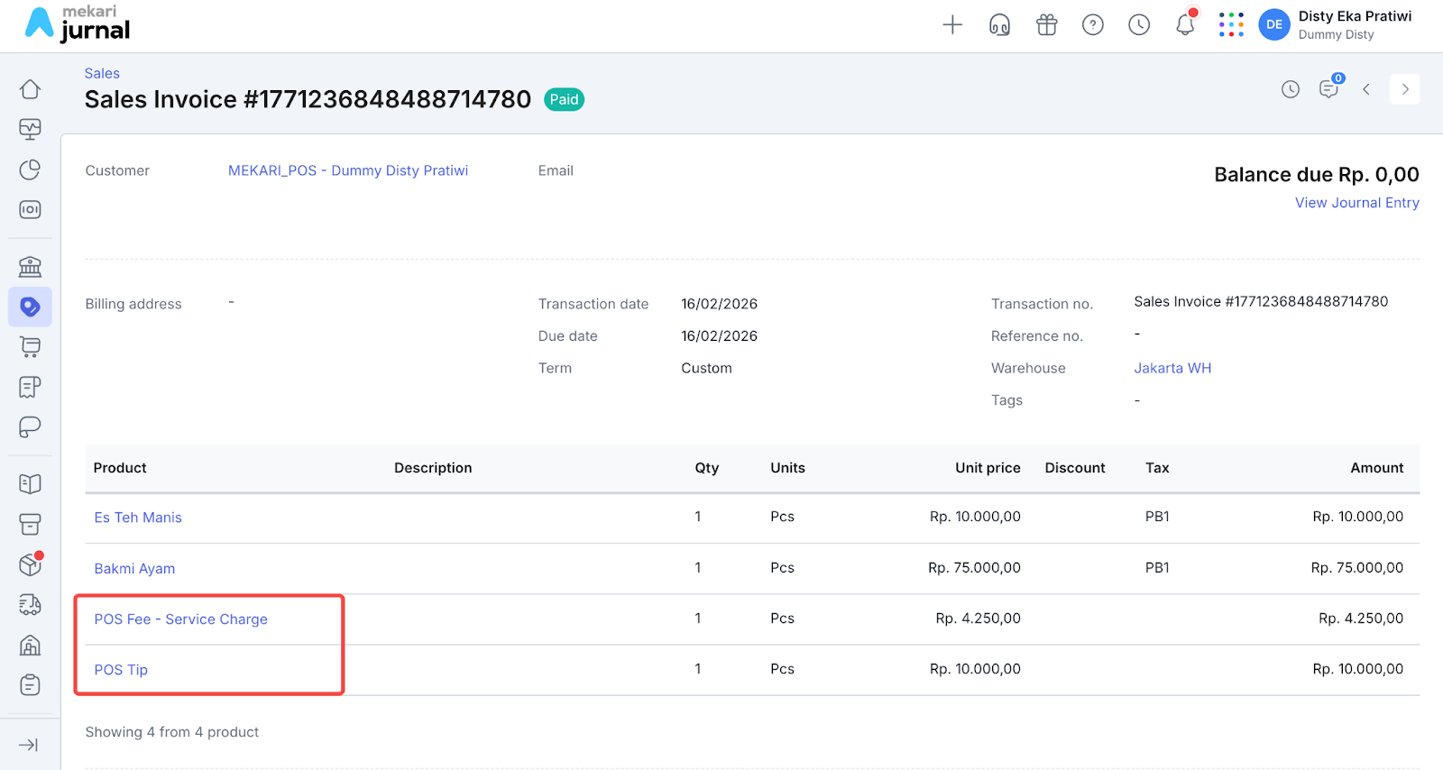1443x770 pixels.
Task: Click the gift box icon
Action: 1046,25
